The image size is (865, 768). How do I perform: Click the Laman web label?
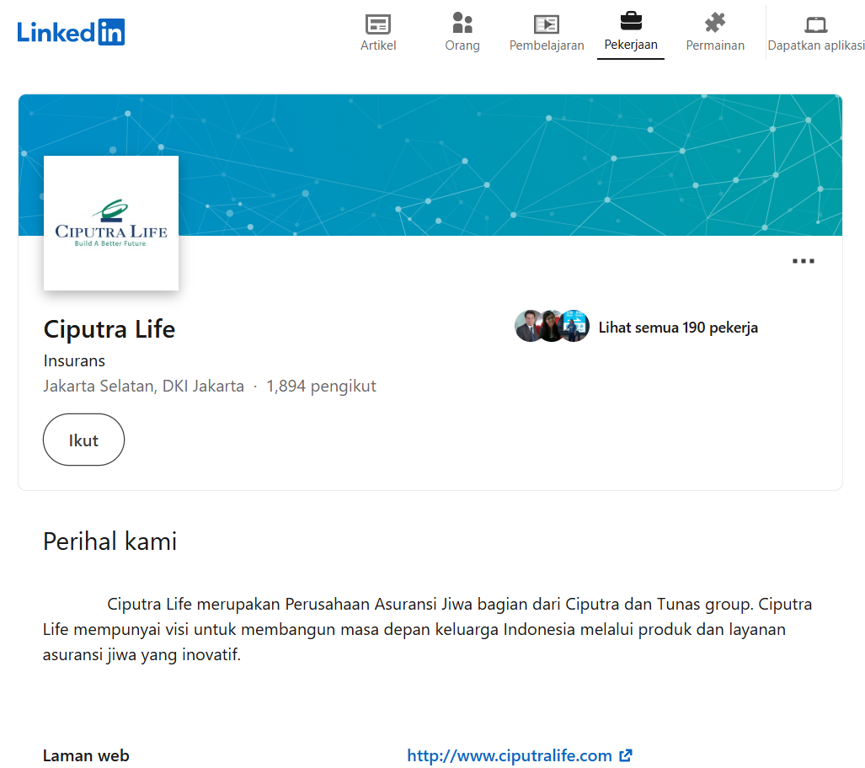pos(86,755)
